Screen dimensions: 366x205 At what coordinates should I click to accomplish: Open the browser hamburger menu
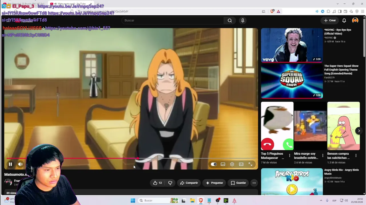click(363, 11)
